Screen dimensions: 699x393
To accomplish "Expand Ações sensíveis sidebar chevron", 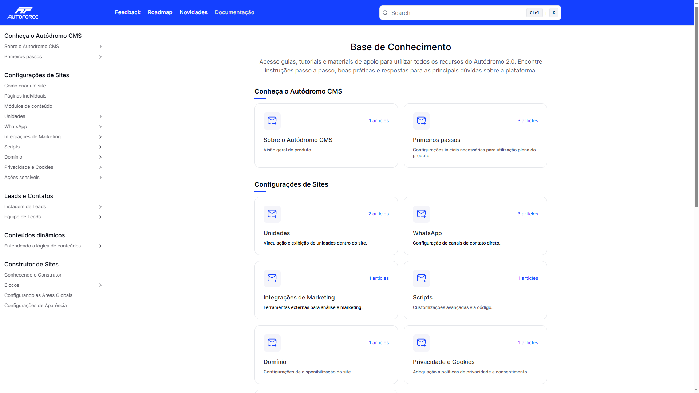I will 100,178.
